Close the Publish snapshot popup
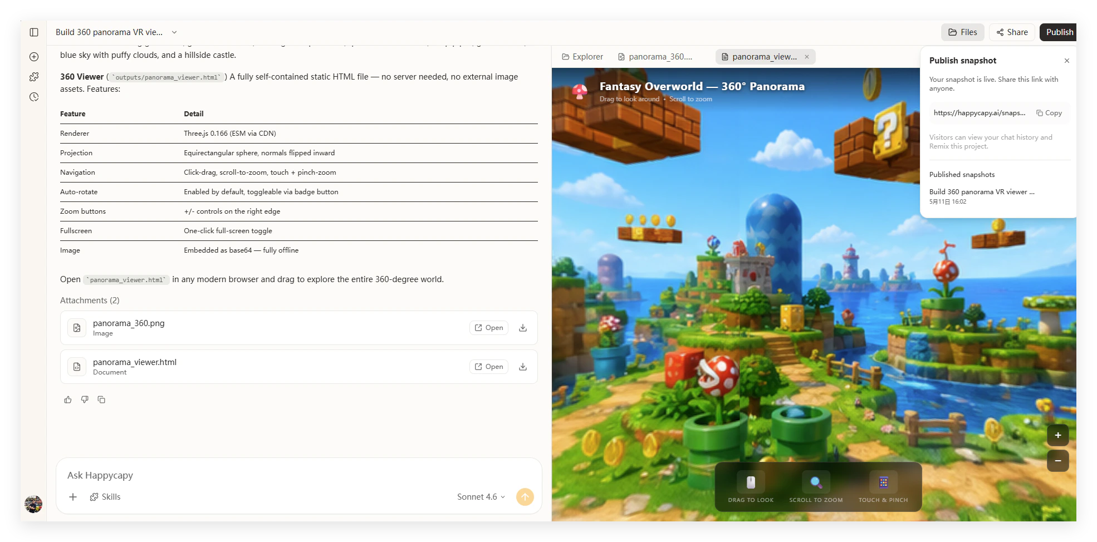1097x542 pixels. coord(1067,61)
